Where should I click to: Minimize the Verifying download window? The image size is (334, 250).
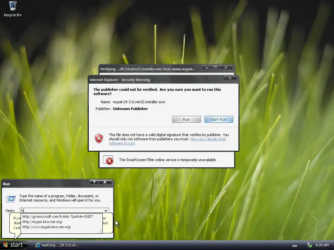point(206,67)
